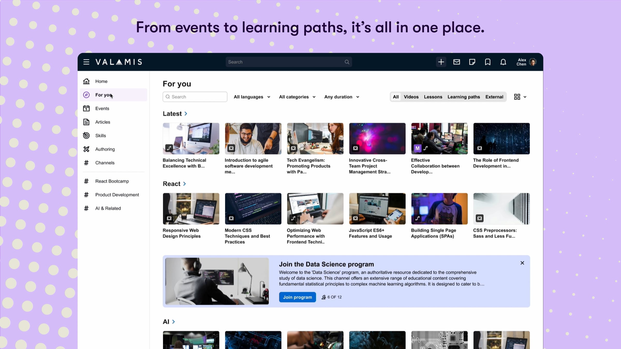Image resolution: width=621 pixels, height=349 pixels.
Task: Click the plus create icon in header
Action: coord(441,62)
